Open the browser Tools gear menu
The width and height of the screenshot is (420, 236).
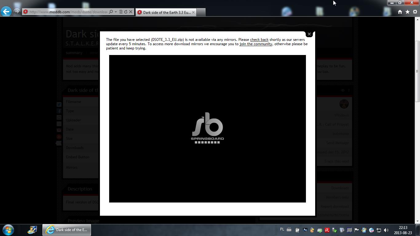coord(415,12)
